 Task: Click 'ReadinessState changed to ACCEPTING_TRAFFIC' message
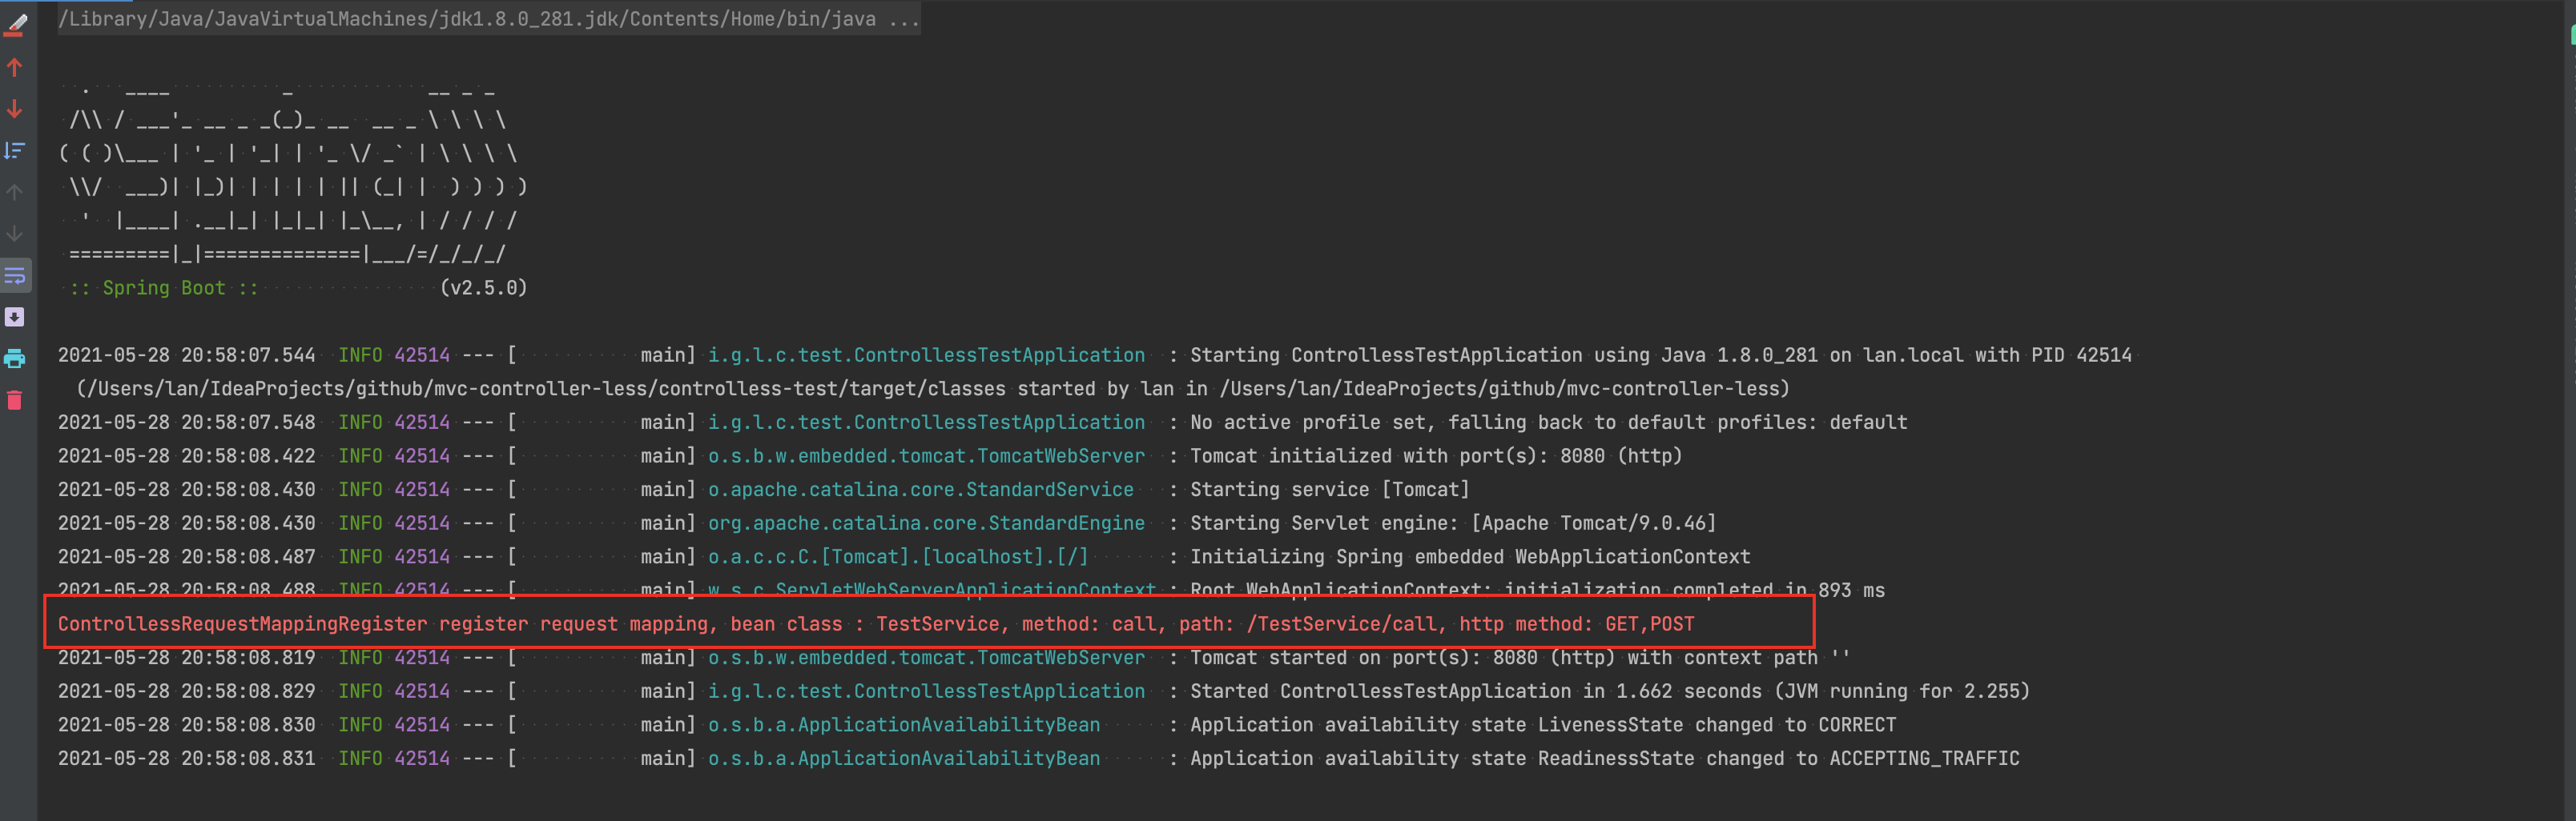pyautogui.click(x=1605, y=758)
